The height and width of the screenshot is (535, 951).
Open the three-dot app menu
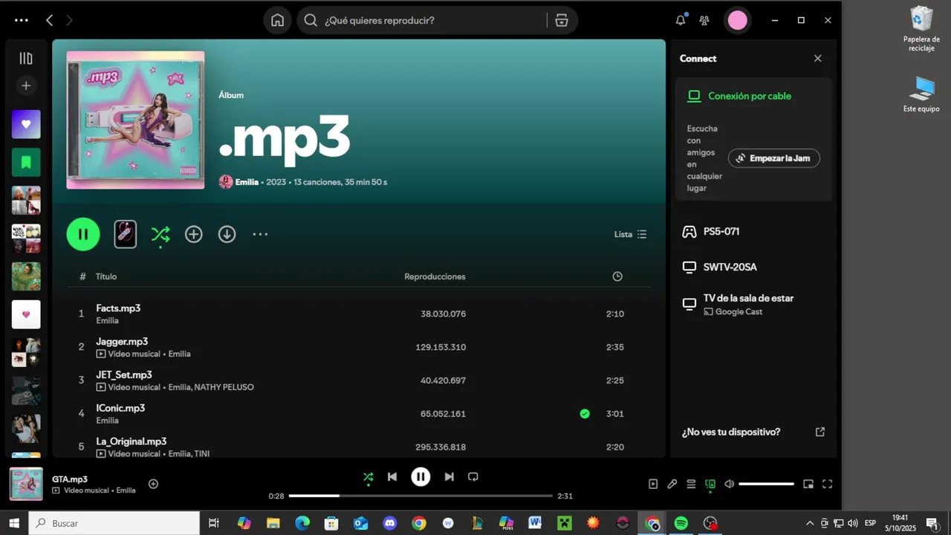pos(21,20)
